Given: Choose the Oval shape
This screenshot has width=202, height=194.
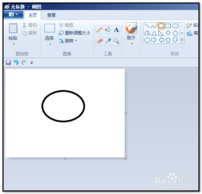Looking at the screenshot, I should point(161,26).
